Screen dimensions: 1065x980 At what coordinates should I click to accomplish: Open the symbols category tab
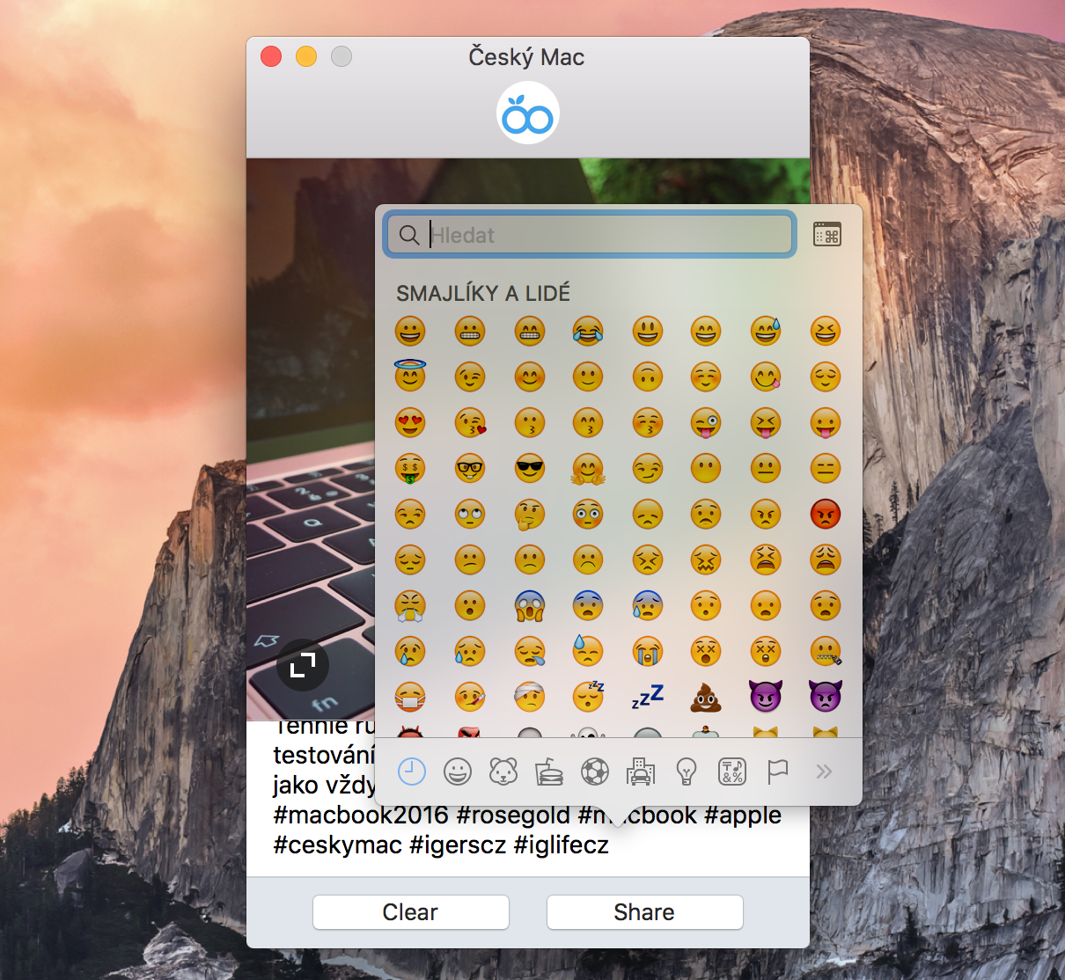[x=732, y=772]
